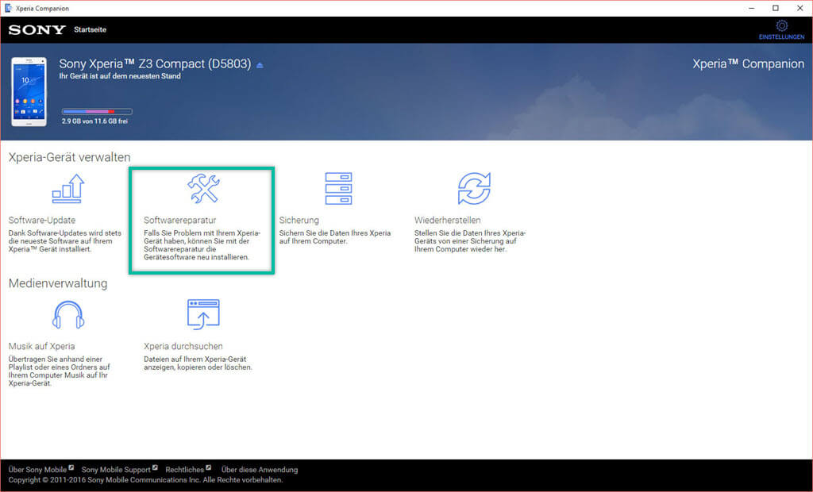Open the Über diese Anwendung link
Viewport: 813px width, 492px height.
(260, 470)
